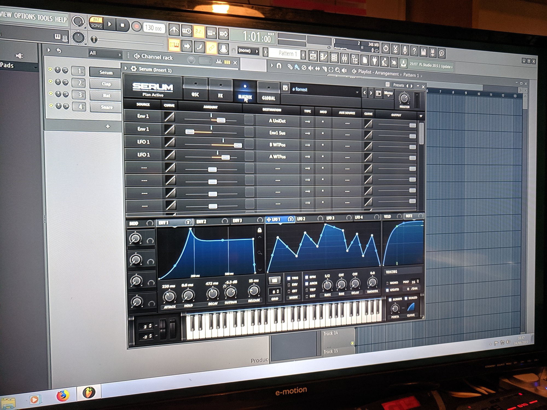
Task: Toggle the LFO TRIG mode checkbox
Action: point(289,278)
